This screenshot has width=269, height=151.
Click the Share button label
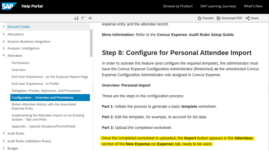point(254,18)
